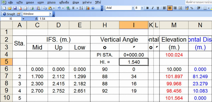Image resolution: width=212 pixels, height=102 pixels.
Task: Select column header C
Action: [x=37, y=25]
